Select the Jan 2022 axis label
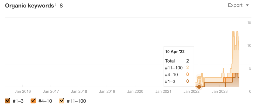 click(x=191, y=92)
